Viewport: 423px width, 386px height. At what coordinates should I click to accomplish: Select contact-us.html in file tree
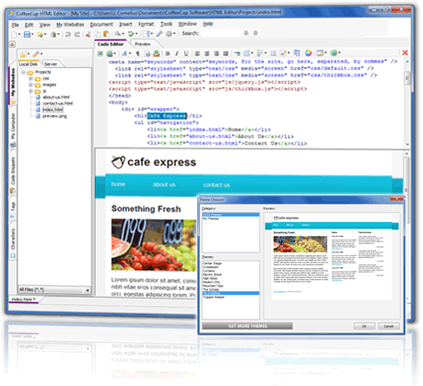tap(58, 103)
